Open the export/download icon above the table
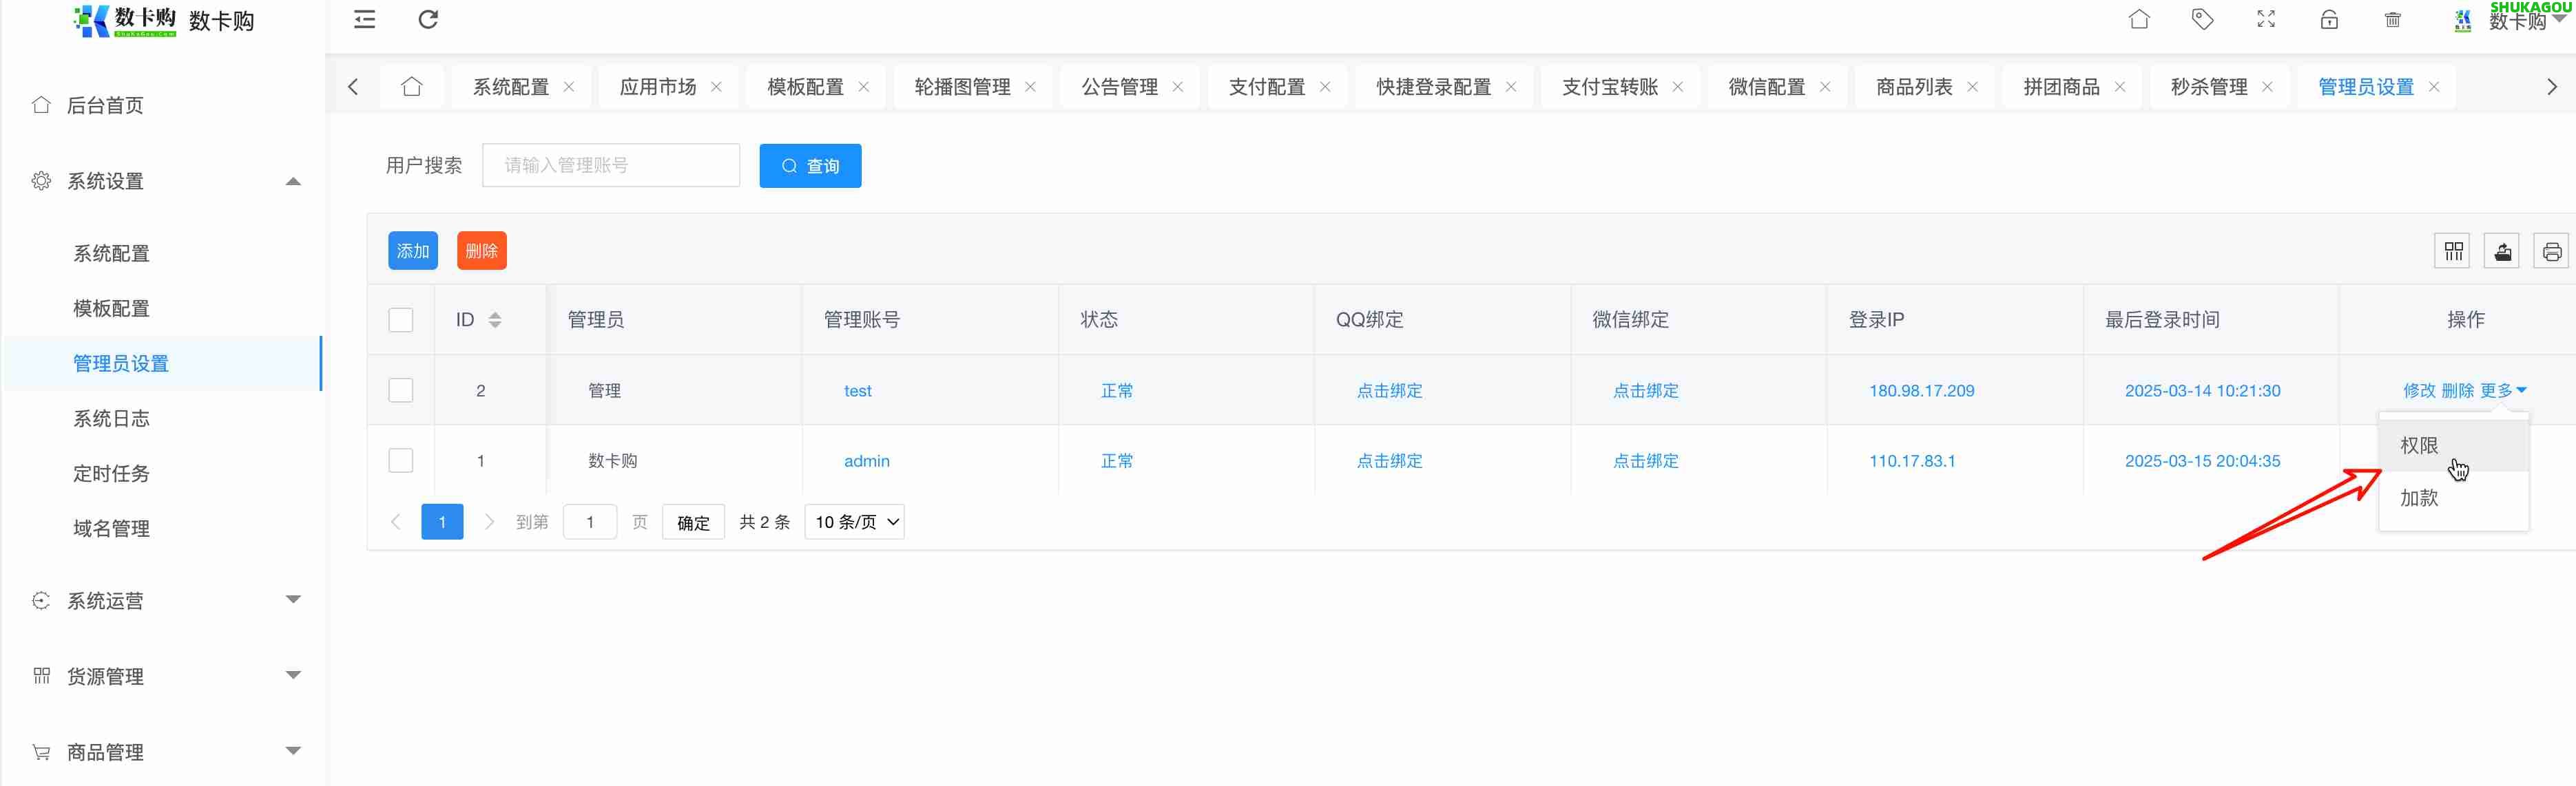Image resolution: width=2576 pixels, height=786 pixels. click(2503, 251)
